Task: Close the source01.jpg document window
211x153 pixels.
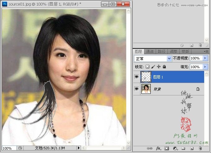Action: pos(123,4)
